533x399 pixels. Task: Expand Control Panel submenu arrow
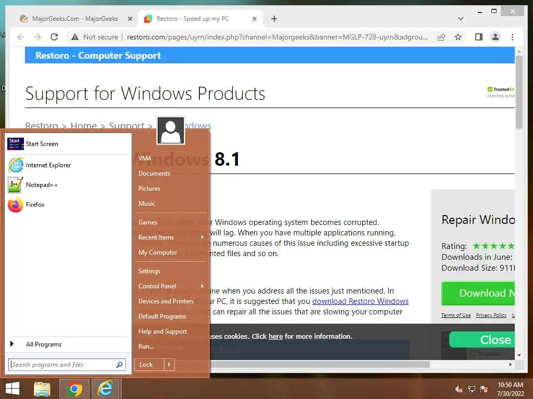tap(202, 286)
